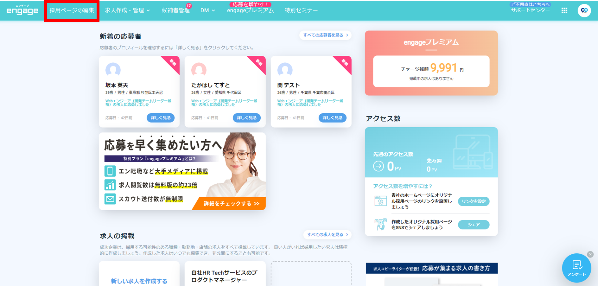
Task: Click the engageプレミアム card heading
Action: [431, 42]
